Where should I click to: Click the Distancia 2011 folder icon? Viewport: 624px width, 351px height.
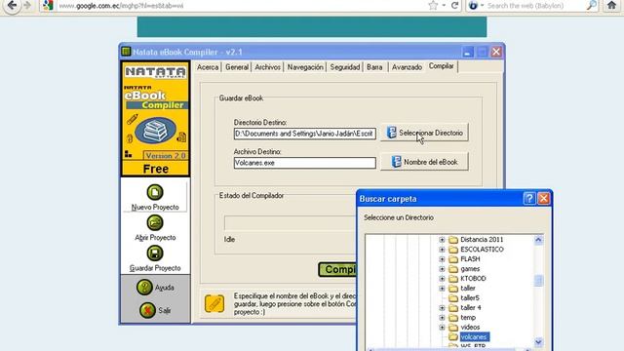[453, 240]
